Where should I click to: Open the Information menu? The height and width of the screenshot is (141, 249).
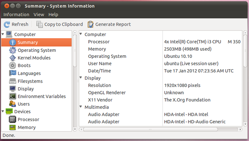coord(16,15)
